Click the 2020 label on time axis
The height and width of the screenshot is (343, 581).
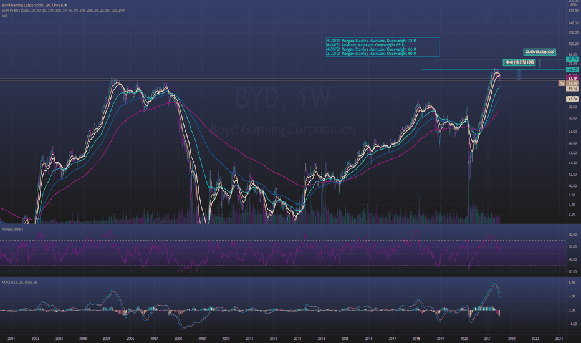coord(464,339)
